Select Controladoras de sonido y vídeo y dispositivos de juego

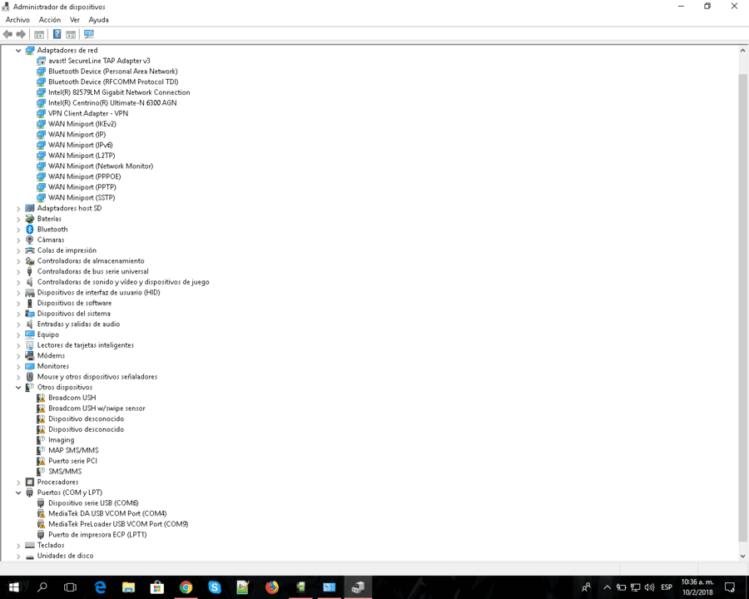point(123,282)
